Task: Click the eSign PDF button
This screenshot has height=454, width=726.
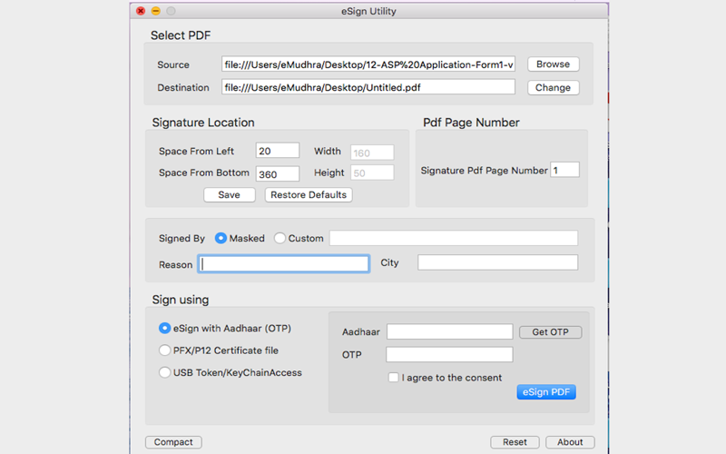Action: coord(546,392)
